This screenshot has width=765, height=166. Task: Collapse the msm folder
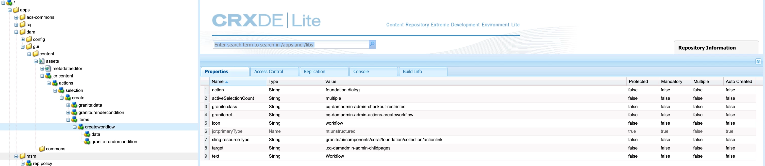(x=16, y=156)
